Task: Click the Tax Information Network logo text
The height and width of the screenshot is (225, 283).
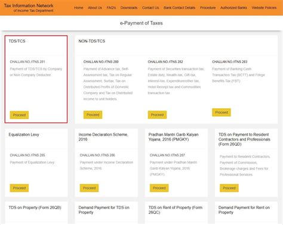Action: 29,8
